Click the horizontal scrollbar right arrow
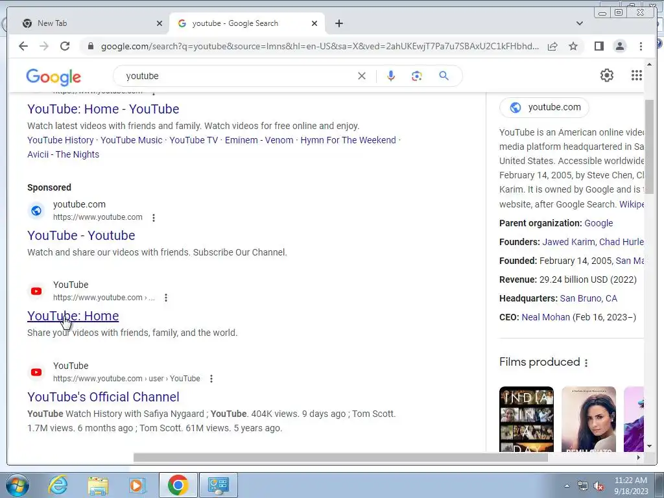664x498 pixels. [x=639, y=457]
